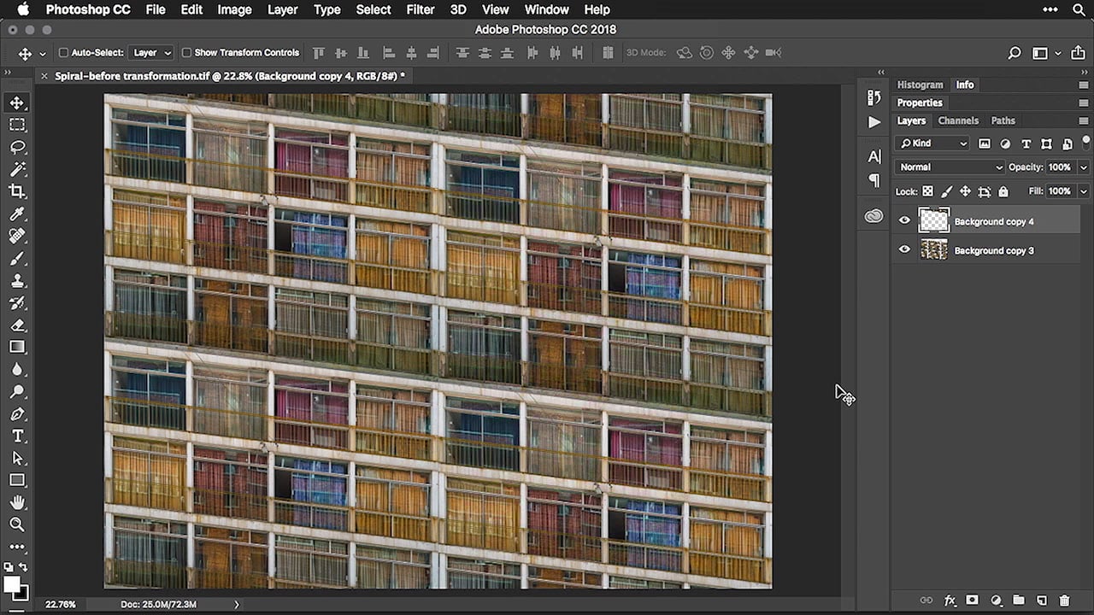Select the Hand tool
Viewport: 1094px width, 615px height.
17,502
